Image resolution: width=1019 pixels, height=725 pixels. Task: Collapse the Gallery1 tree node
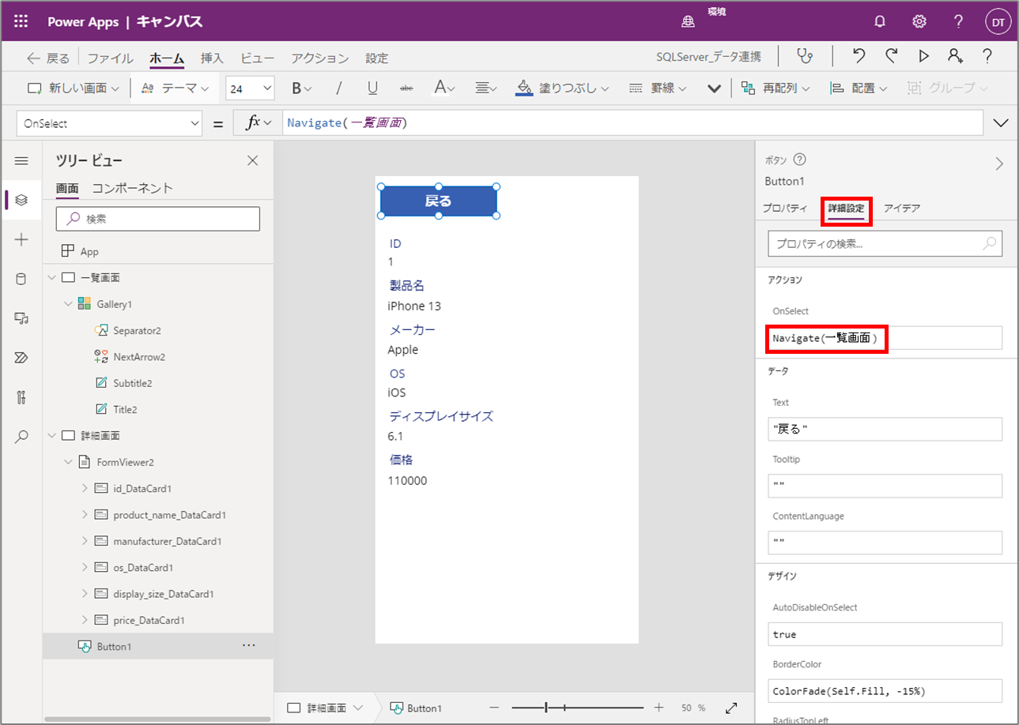[x=69, y=304]
